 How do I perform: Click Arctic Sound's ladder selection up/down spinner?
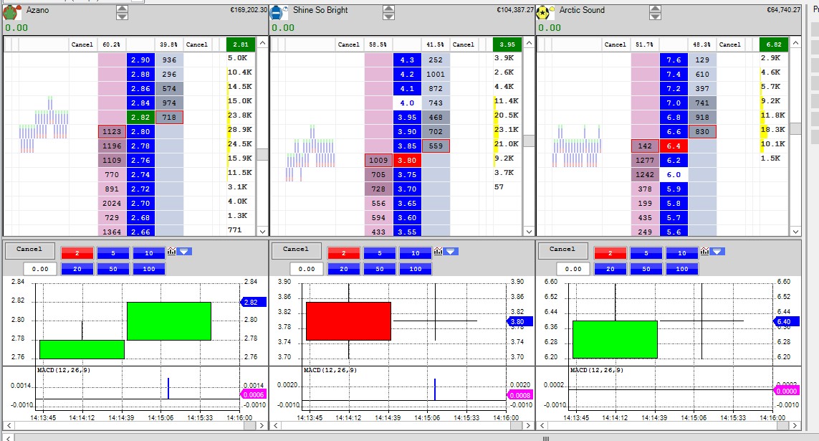pyautogui.click(x=655, y=12)
